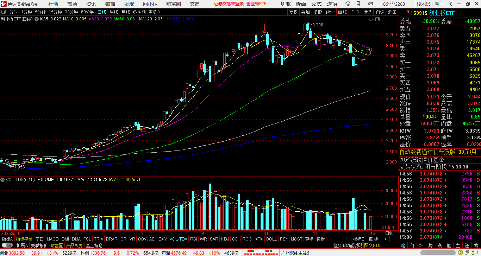Click the plus zoom button beside 模板
481x256 pixels.
385,239
